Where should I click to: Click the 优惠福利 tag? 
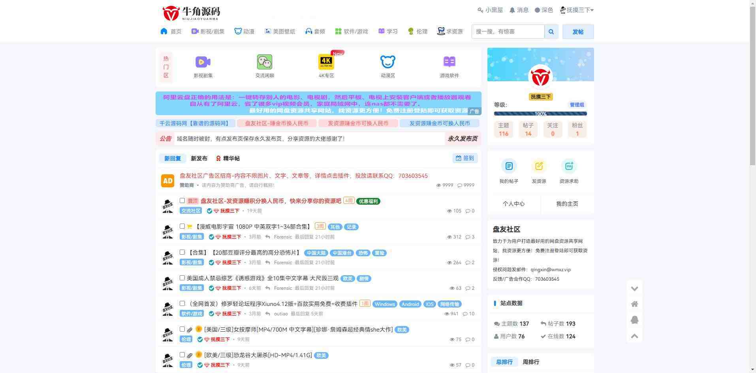pyautogui.click(x=368, y=201)
